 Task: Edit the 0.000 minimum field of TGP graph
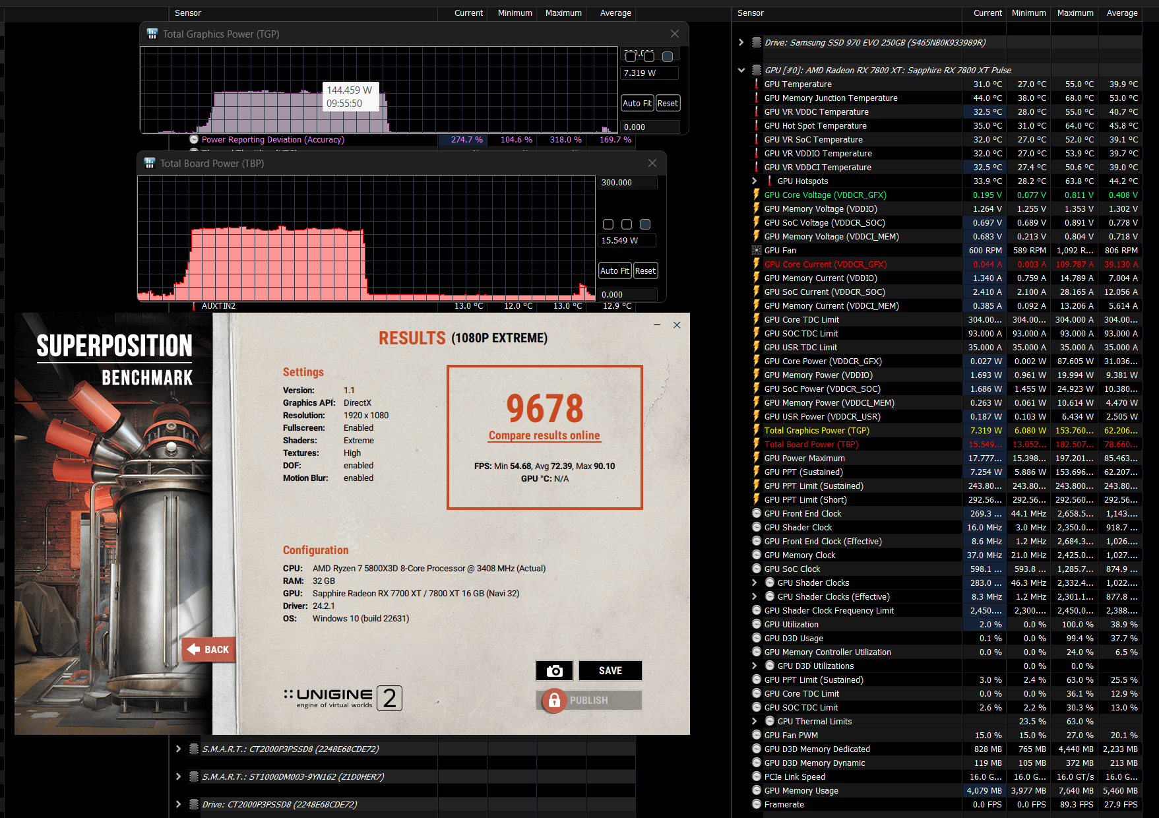pyautogui.click(x=650, y=127)
